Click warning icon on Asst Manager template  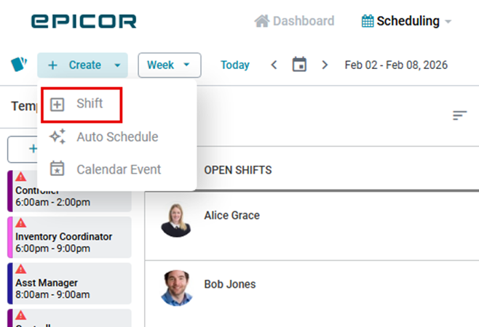coord(21,270)
